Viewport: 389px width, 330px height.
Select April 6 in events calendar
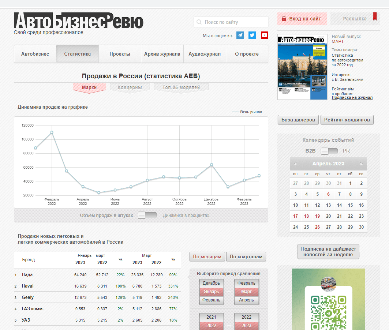329,194
